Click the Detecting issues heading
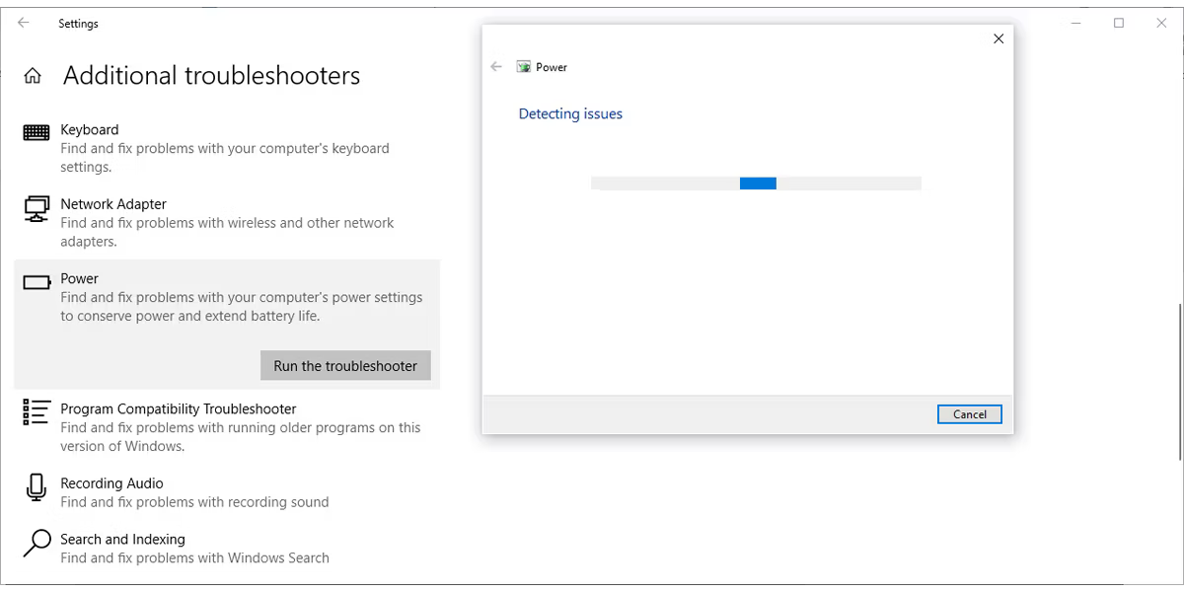1184x592 pixels. pyautogui.click(x=570, y=114)
